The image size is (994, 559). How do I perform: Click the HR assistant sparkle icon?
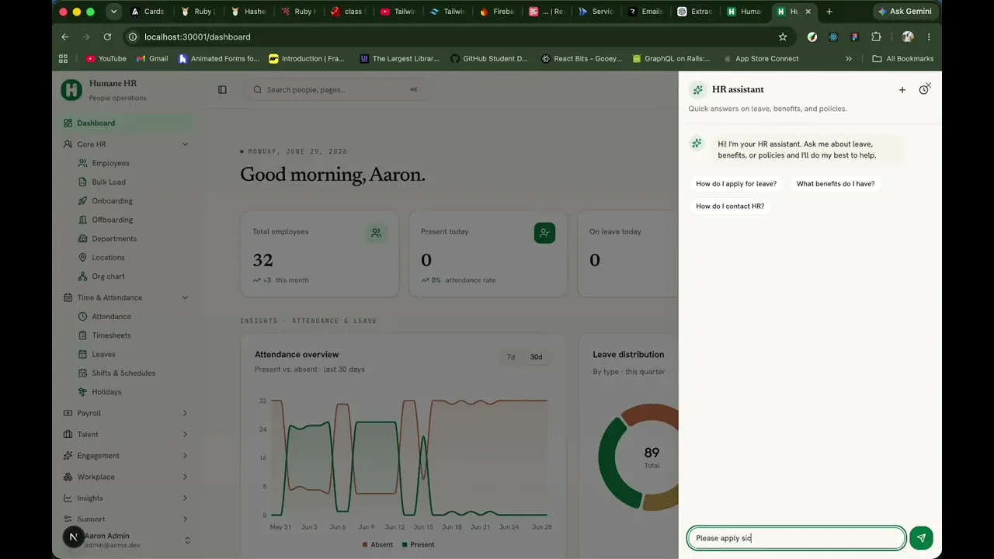coord(698,90)
